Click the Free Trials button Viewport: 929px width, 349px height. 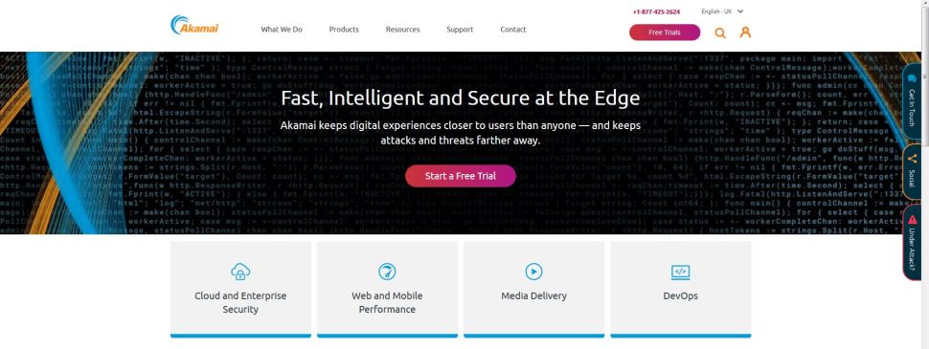[x=664, y=33]
